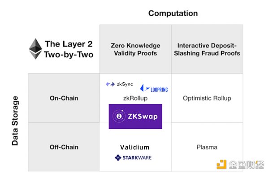Viewport: 269px width, 174px height.
Task: Click the LOOPRING wordmark text
Action: (159, 89)
